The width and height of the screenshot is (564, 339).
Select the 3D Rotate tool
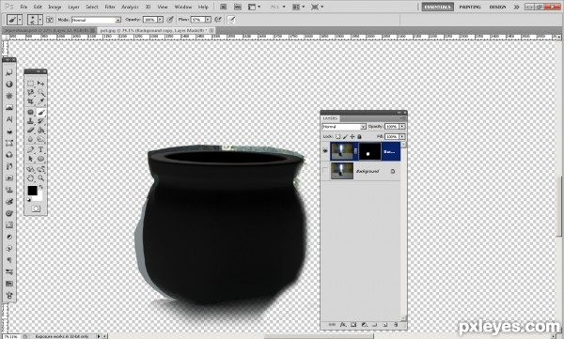(x=31, y=169)
